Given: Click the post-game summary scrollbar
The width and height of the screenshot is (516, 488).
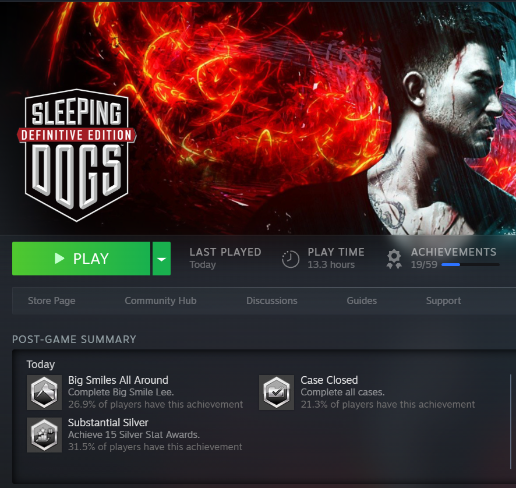Looking at the screenshot, I should 511,422.
